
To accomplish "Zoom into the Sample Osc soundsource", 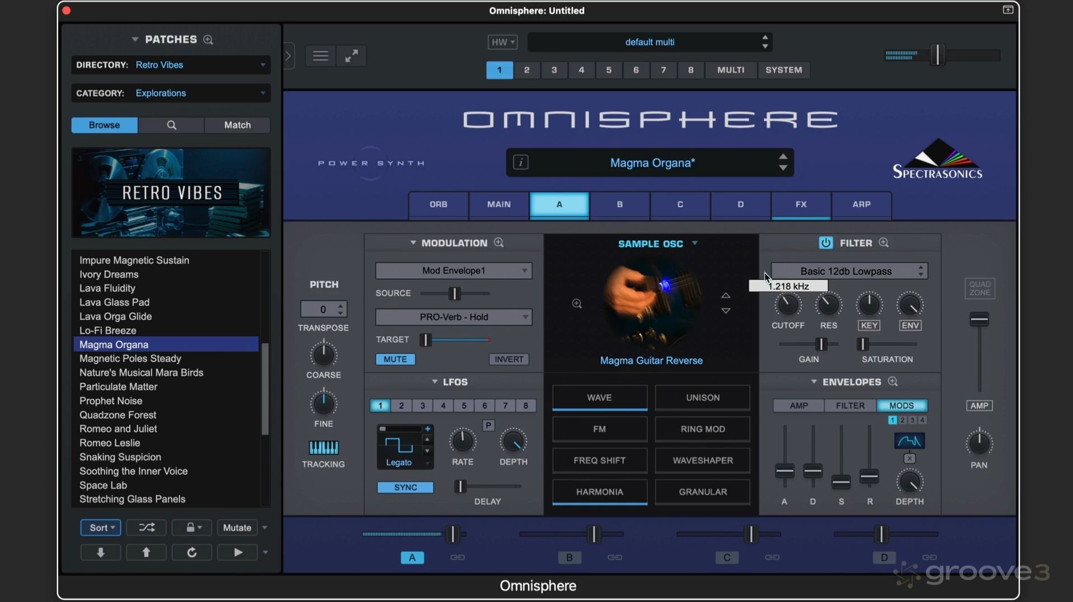I will tap(577, 304).
